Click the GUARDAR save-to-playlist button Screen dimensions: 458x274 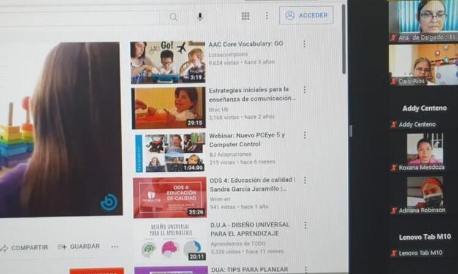pos(78,246)
